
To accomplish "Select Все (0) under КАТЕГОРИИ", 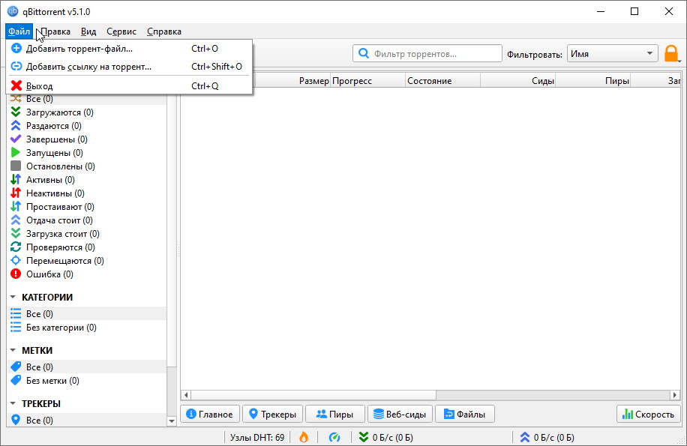I will click(87, 314).
